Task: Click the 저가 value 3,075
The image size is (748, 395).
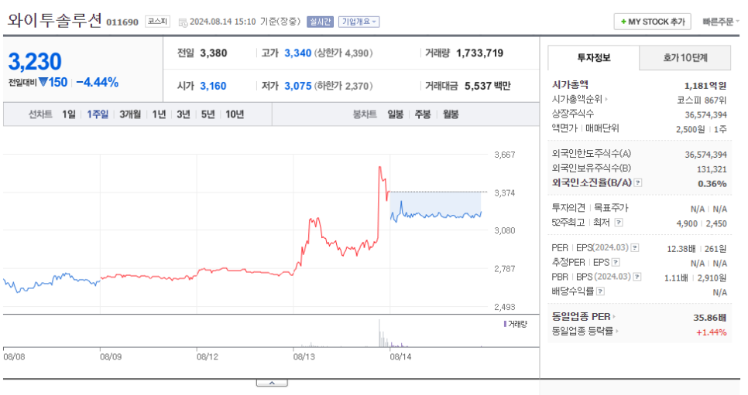Action: click(x=297, y=86)
